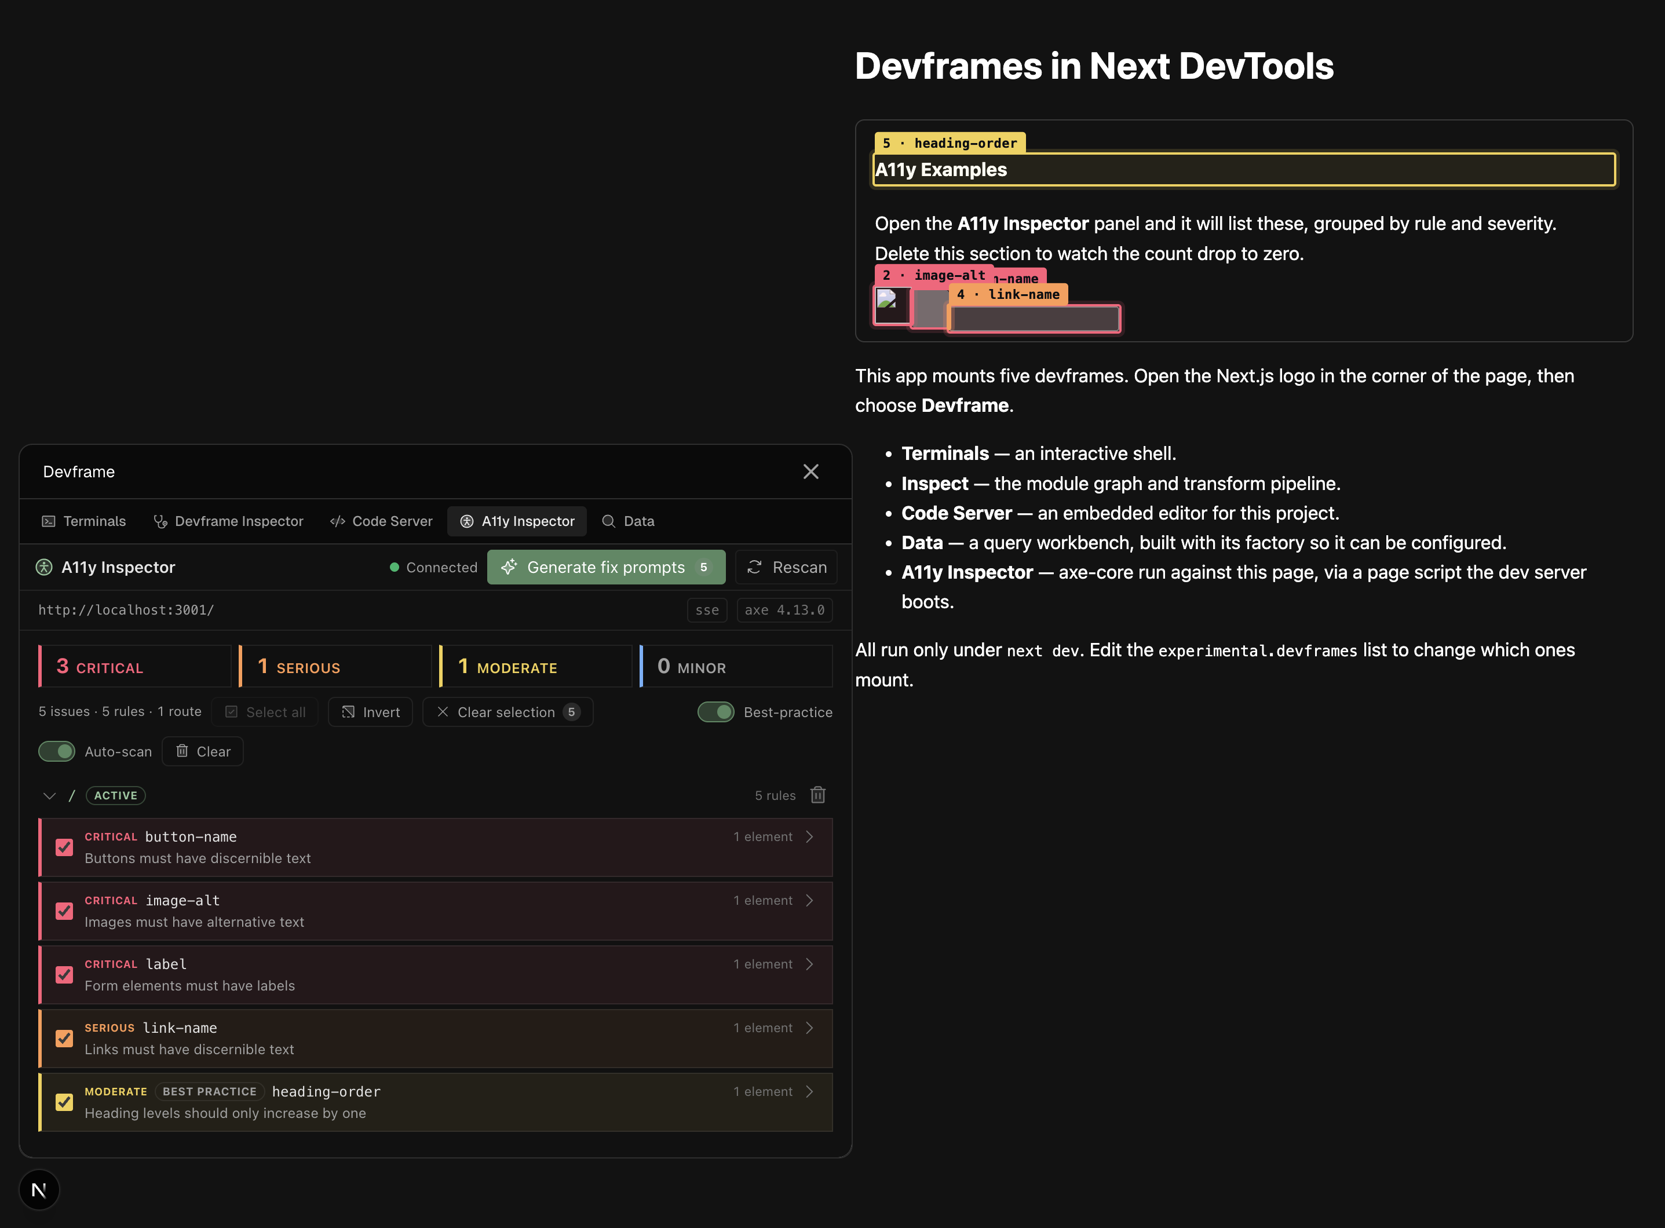This screenshot has height=1228, width=1665.
Task: Uncheck the image-alt rule checkbox
Action: 65,911
